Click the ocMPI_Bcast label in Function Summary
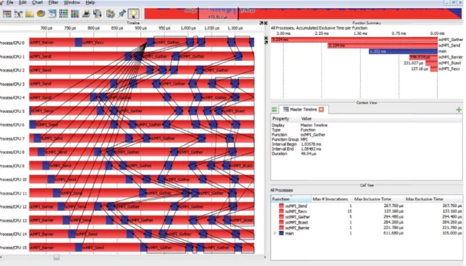 pos(450,63)
